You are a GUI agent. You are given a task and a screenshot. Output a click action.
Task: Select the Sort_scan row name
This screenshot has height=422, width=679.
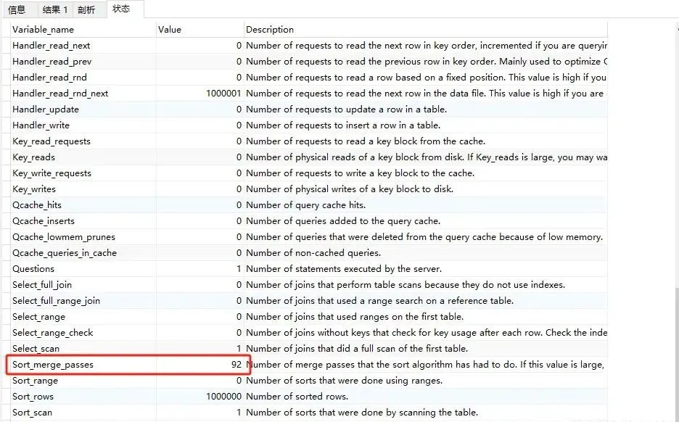click(x=33, y=413)
